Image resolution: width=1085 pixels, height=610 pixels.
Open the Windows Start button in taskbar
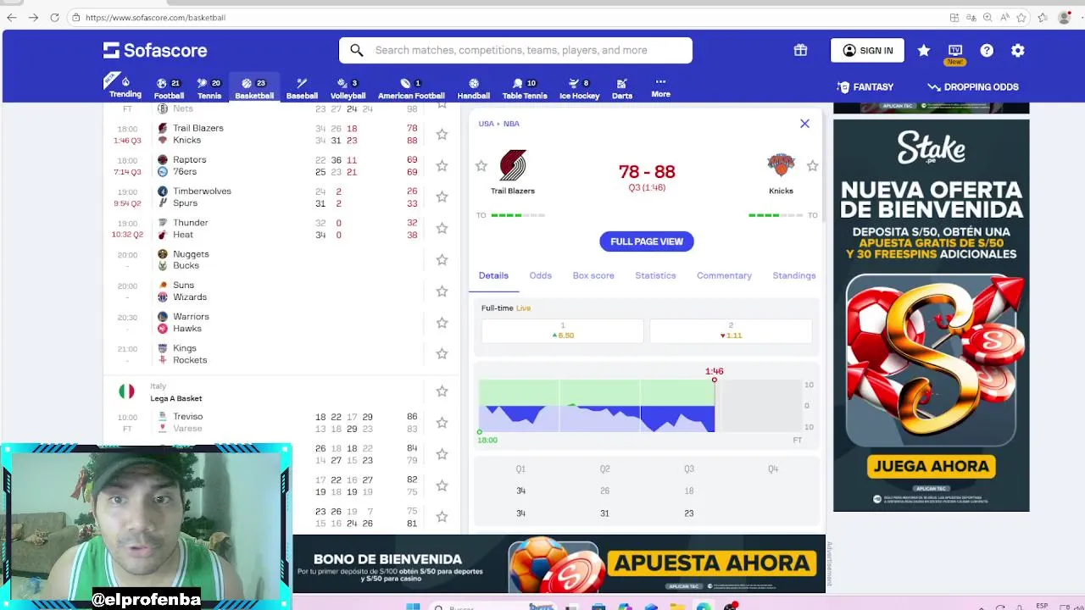pyautogui.click(x=413, y=607)
